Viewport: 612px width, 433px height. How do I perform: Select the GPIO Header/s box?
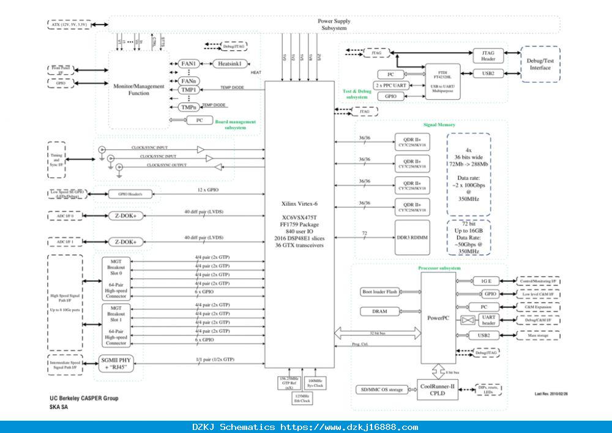click(130, 194)
